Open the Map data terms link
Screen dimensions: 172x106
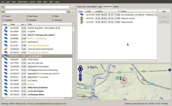88,99
